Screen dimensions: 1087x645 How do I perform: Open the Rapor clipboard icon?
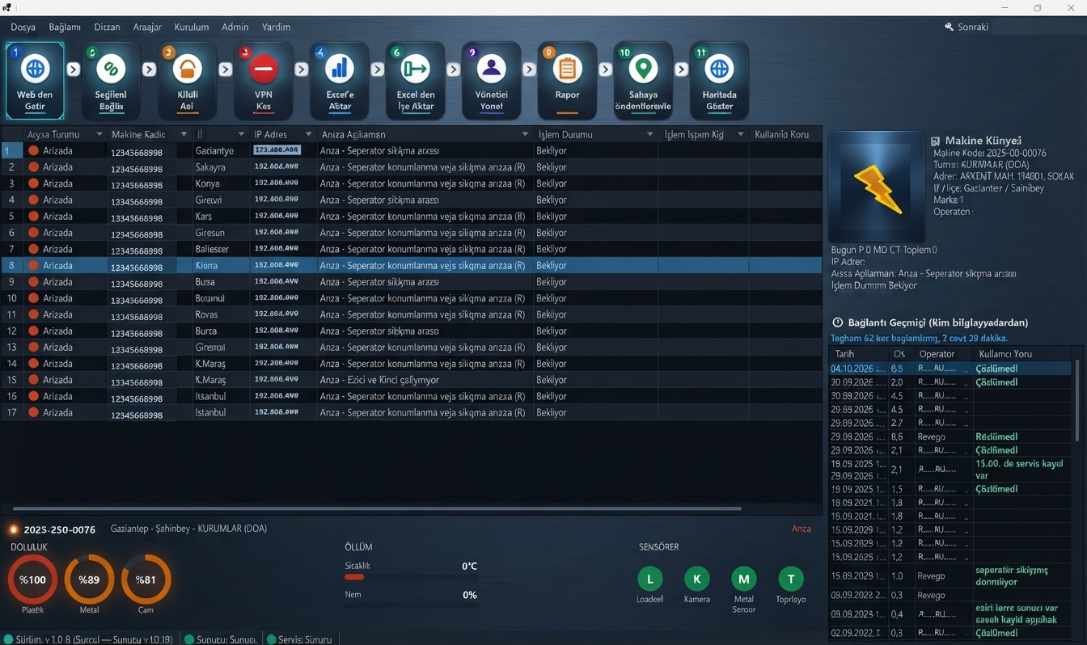coord(567,69)
